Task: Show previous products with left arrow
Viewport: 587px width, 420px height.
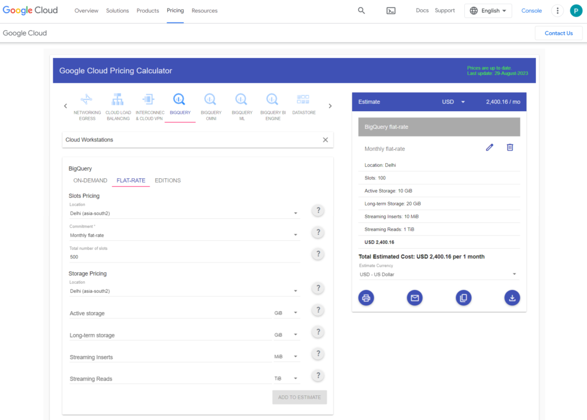Action: click(x=65, y=106)
